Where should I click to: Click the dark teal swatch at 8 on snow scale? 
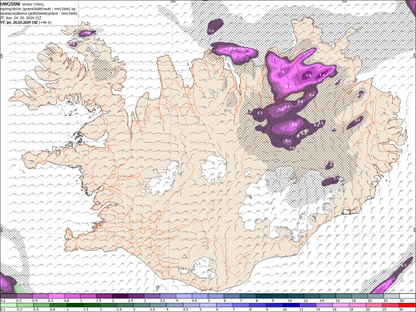click(264, 296)
